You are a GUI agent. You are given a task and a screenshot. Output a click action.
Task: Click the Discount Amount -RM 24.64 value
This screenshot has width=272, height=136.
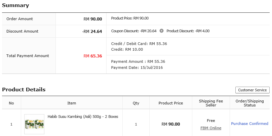(x=92, y=31)
